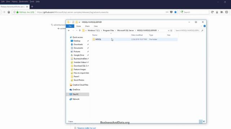Select Network in navigation pane
The width and height of the screenshot is (231, 129).
pyautogui.click(x=76, y=99)
